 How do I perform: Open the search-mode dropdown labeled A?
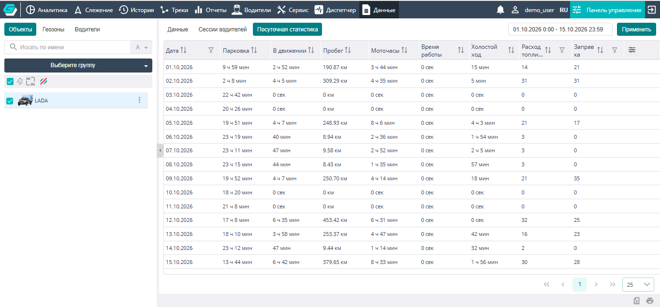point(141,47)
